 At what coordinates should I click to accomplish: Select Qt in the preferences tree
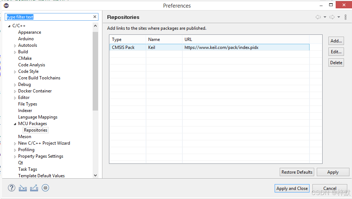20,163
